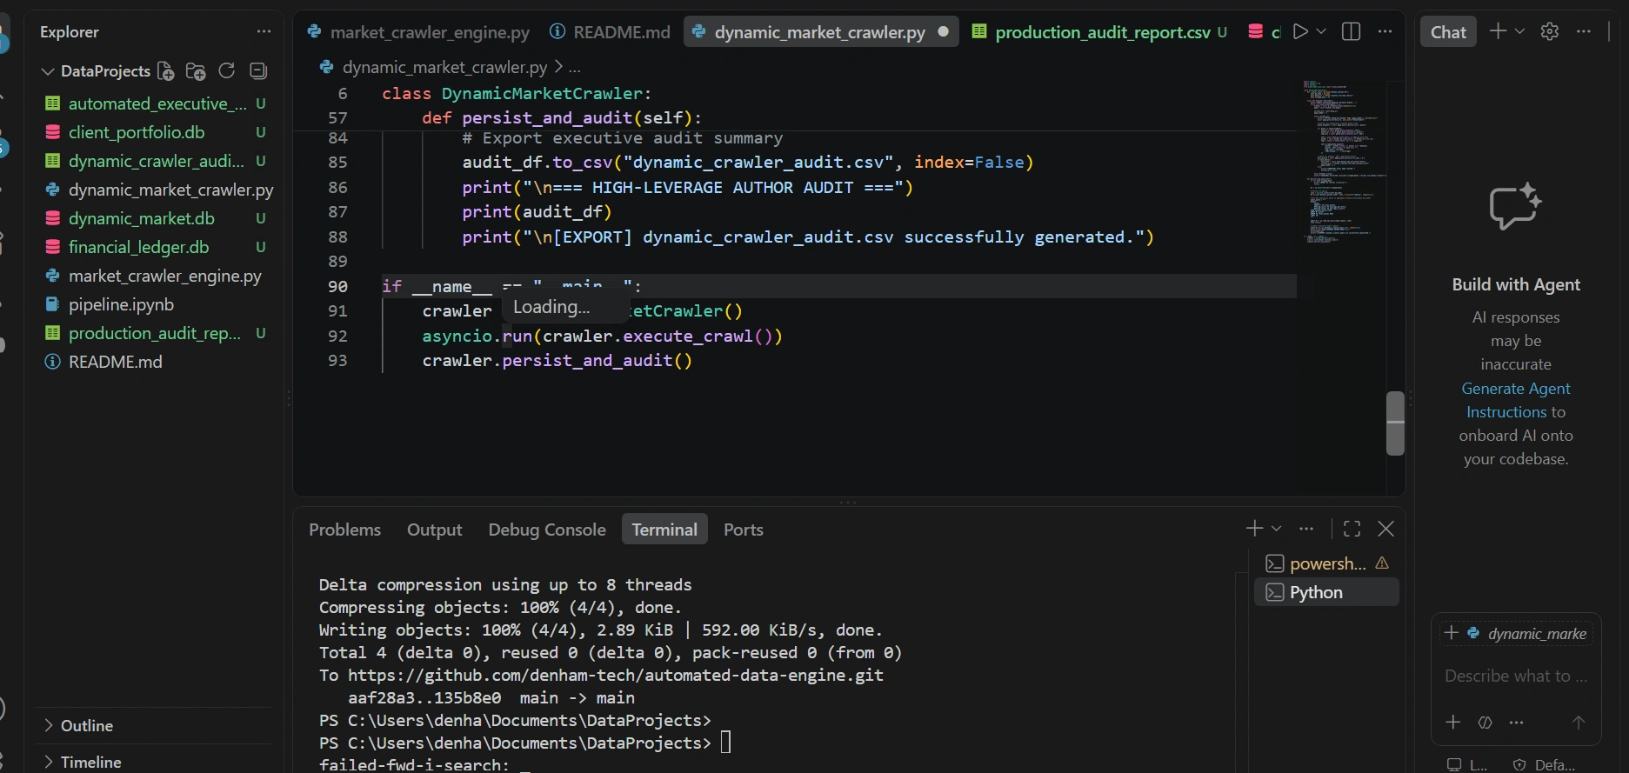Click unsaved dot on dynamic_market_crawler.py tab

(x=943, y=31)
